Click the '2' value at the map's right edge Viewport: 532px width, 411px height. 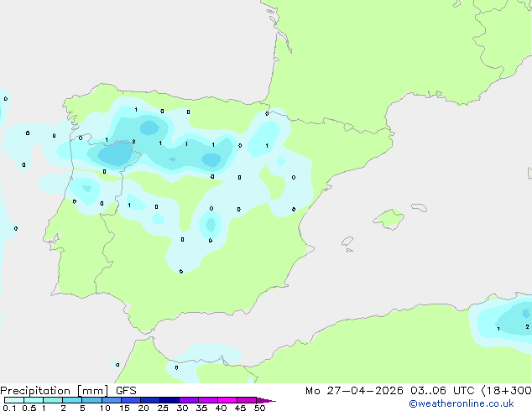point(527,327)
